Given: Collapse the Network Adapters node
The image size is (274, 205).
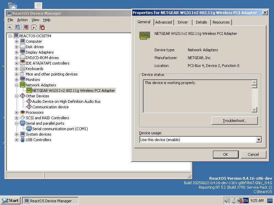Looking at the screenshot, I should [x=16, y=85].
